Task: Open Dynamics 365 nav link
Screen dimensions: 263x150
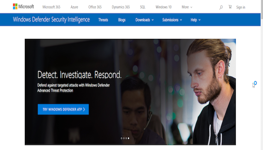Action: pyautogui.click(x=121, y=7)
